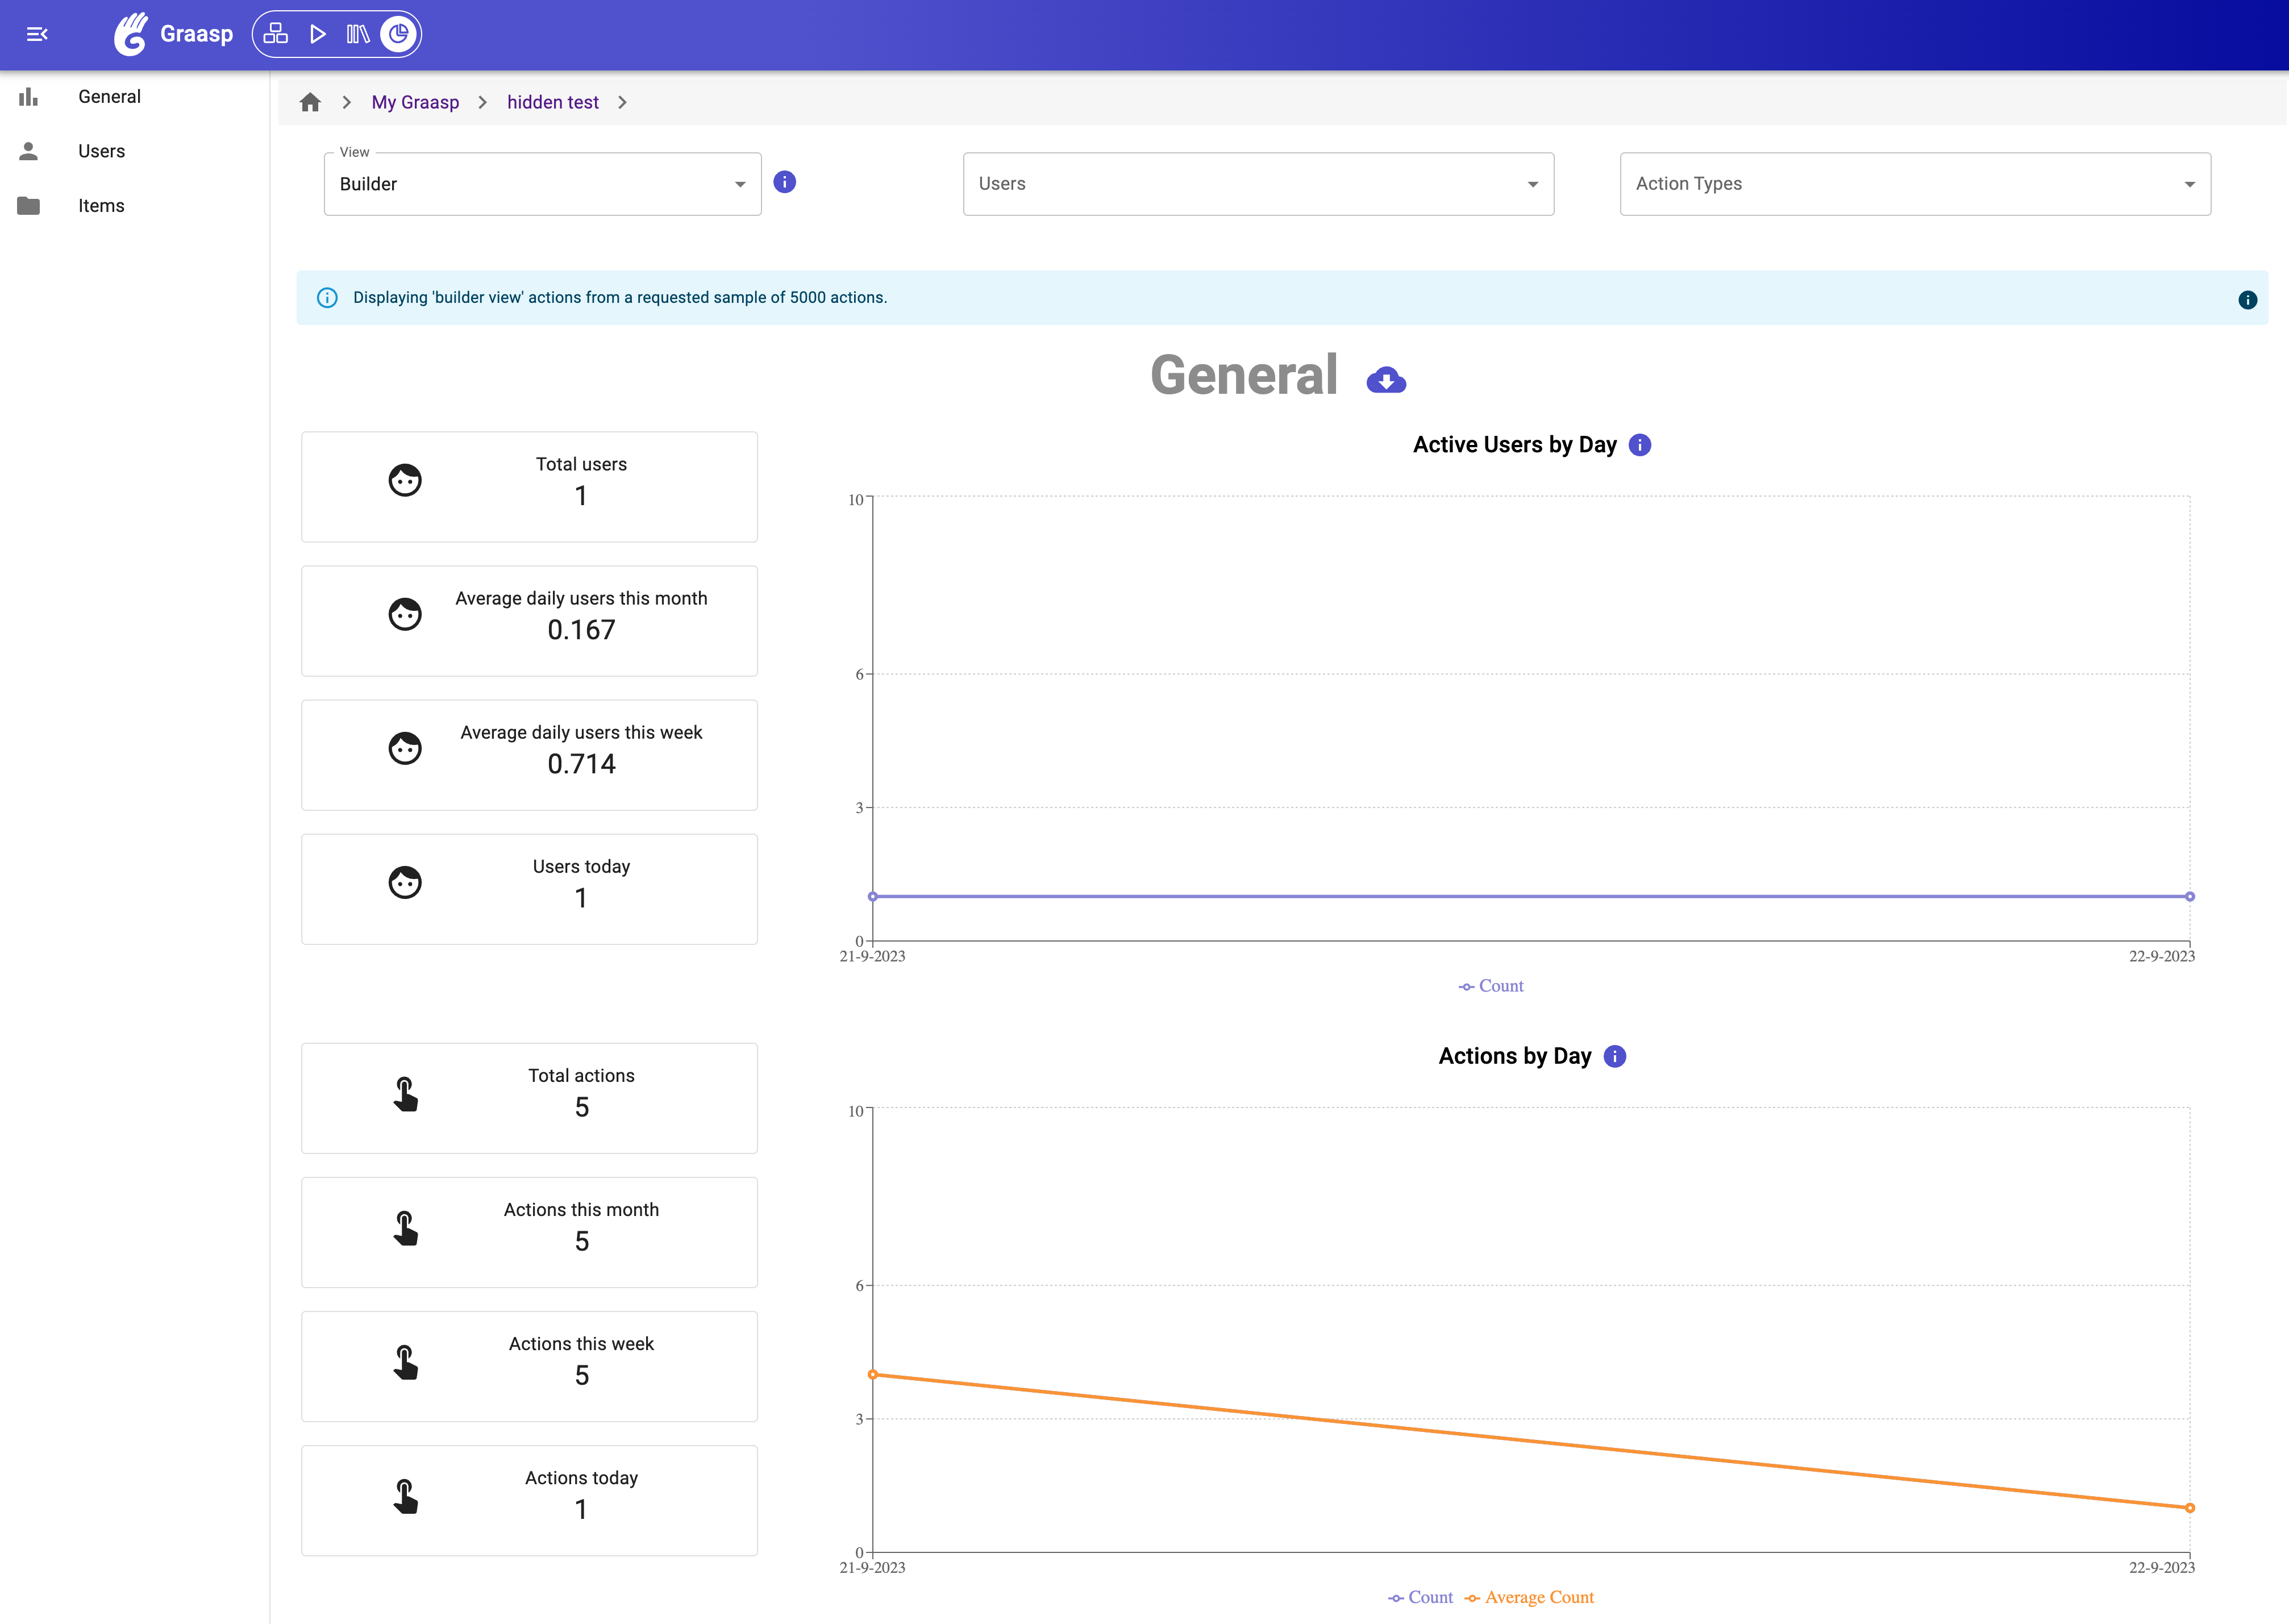Click the Total actions label

pos(581,1076)
